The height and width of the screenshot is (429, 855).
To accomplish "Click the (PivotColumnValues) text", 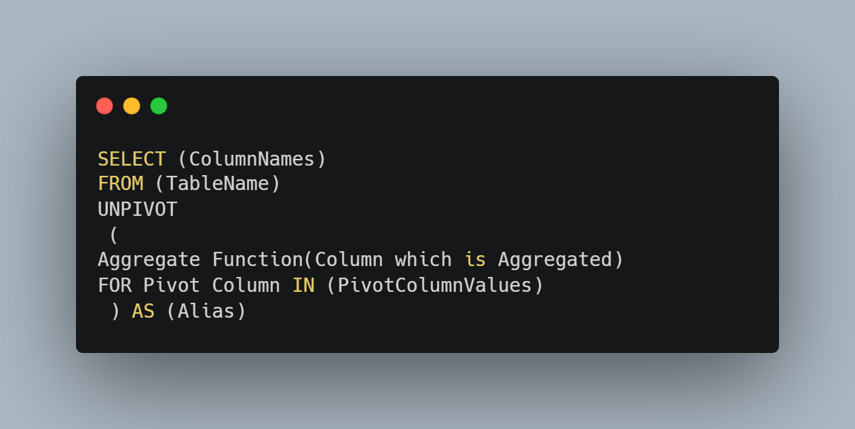I will pos(435,285).
